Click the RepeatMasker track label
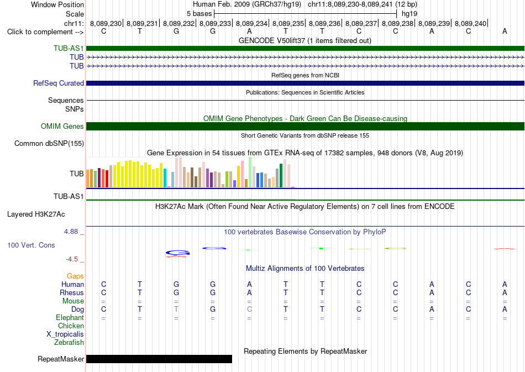The width and height of the screenshot is (525, 372). click(61, 359)
